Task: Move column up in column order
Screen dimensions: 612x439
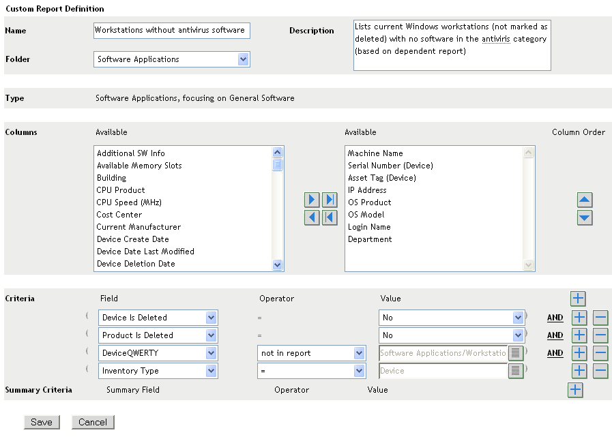Action: click(x=585, y=200)
